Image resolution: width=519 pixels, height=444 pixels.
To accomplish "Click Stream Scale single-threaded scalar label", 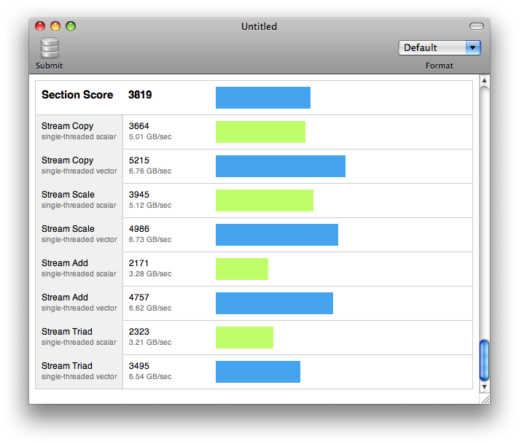I will click(79, 200).
